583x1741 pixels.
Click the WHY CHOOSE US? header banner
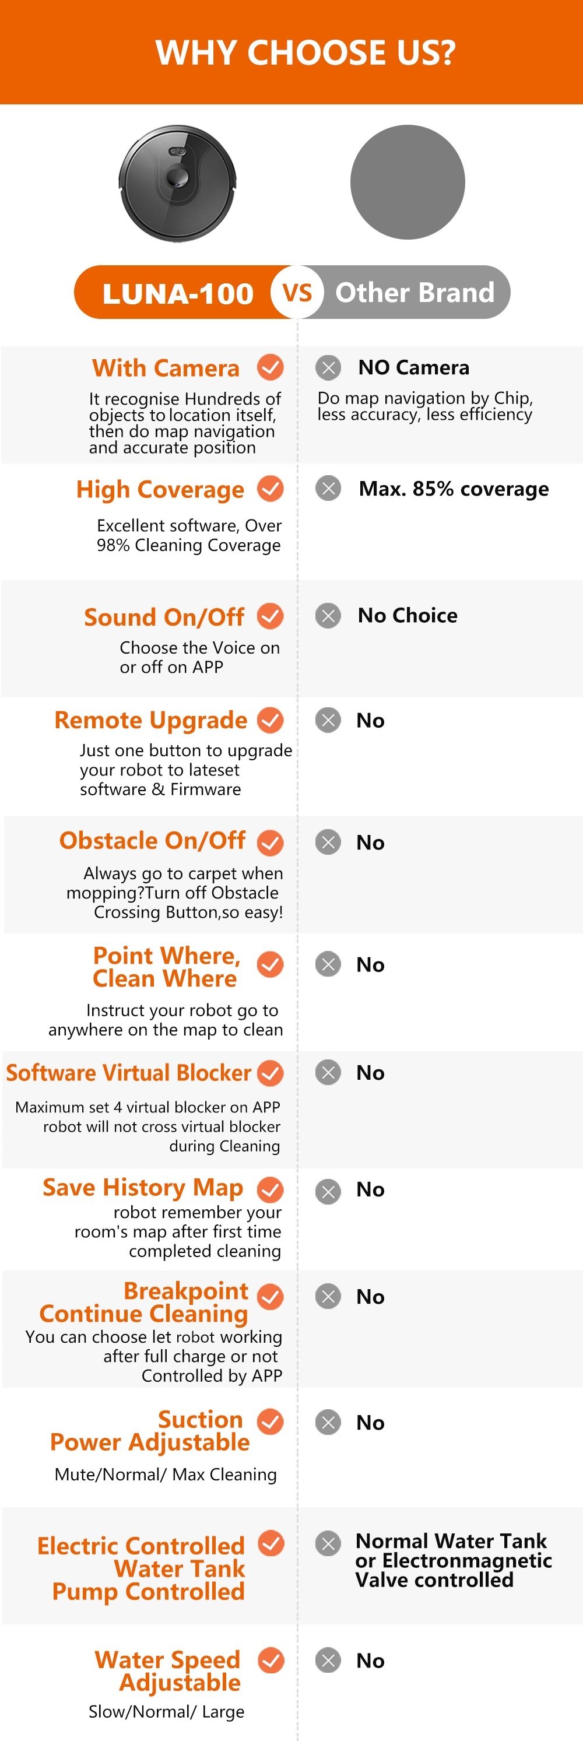tap(292, 52)
